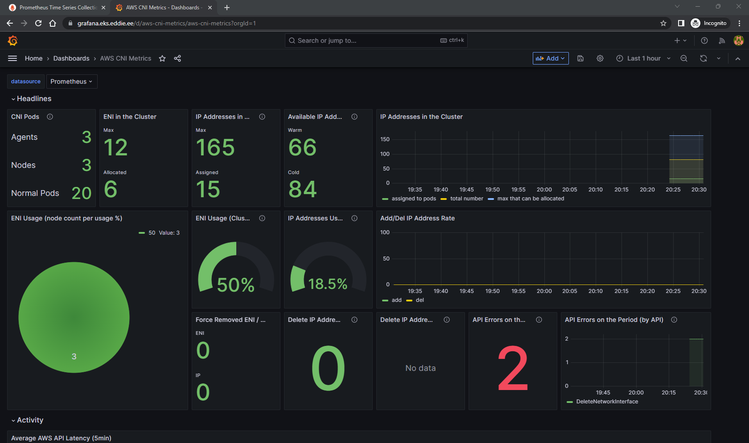Open ENI in the Cluster panel title
This screenshot has width=749, height=443.
(130, 117)
